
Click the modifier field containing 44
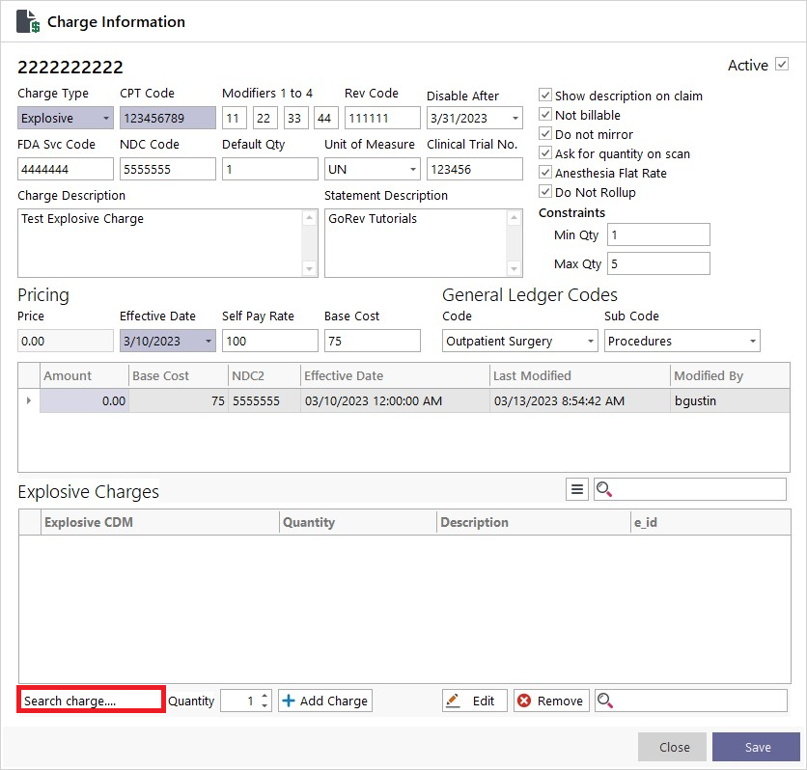pyautogui.click(x=326, y=119)
